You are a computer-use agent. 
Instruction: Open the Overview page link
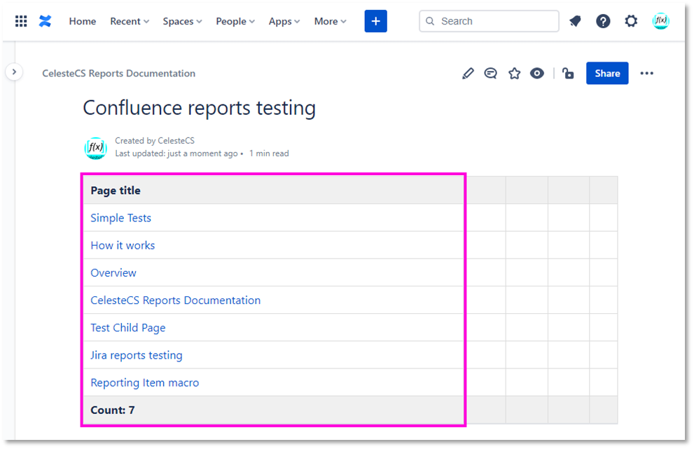(113, 272)
